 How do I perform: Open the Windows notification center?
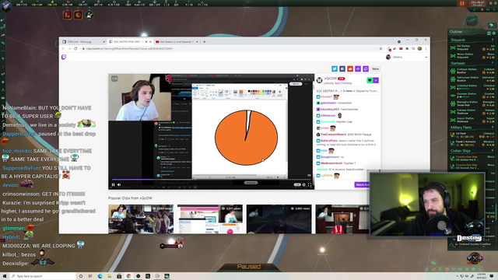[x=492, y=276]
